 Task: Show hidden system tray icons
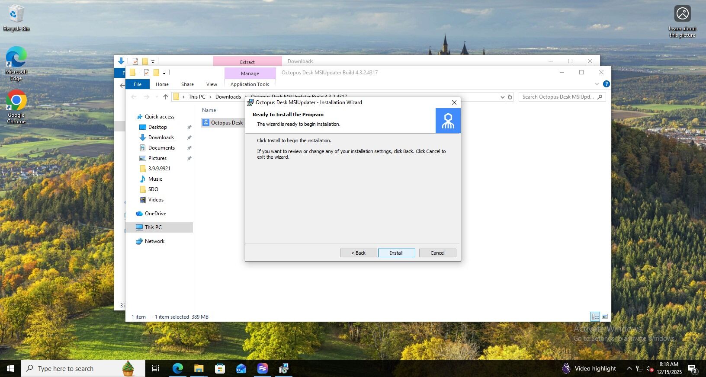(x=629, y=368)
